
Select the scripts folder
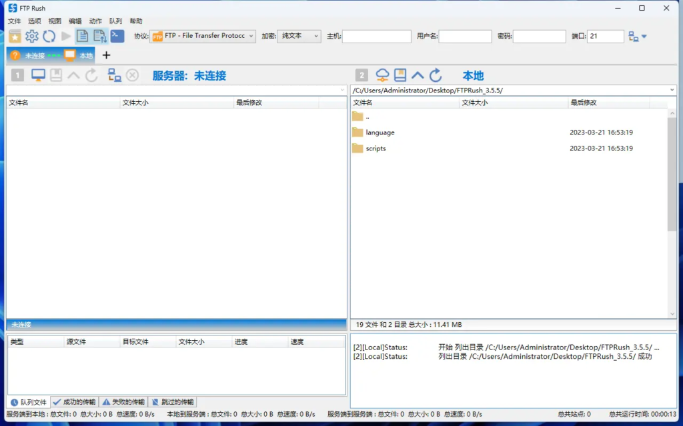(509, 148)
